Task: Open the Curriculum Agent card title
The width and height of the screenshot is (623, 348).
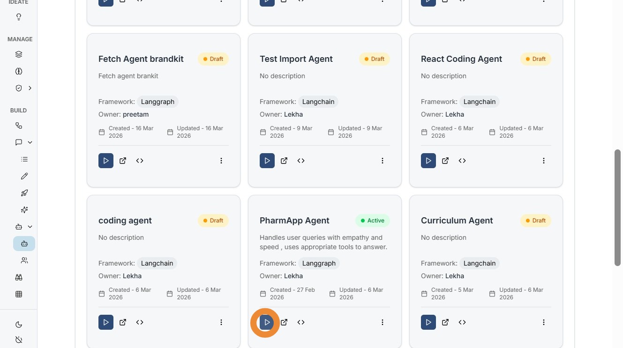Action: (457, 221)
